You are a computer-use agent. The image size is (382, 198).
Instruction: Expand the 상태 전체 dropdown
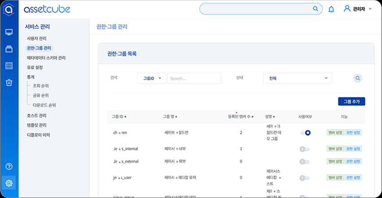pyautogui.click(x=297, y=78)
